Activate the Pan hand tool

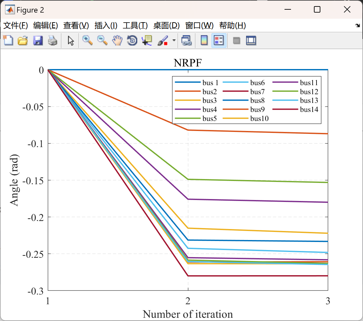click(117, 40)
